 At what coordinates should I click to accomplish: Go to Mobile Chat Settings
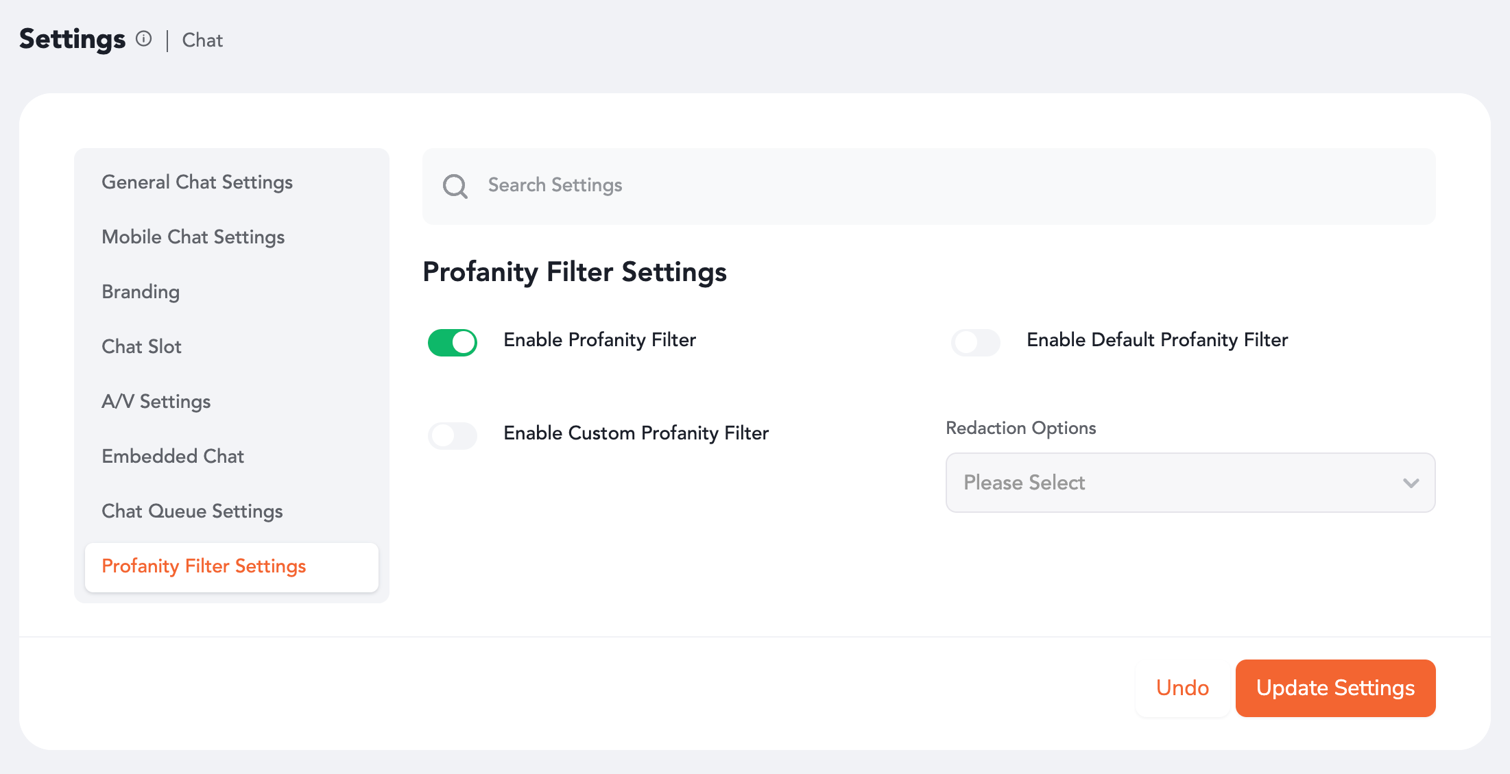pyautogui.click(x=193, y=237)
